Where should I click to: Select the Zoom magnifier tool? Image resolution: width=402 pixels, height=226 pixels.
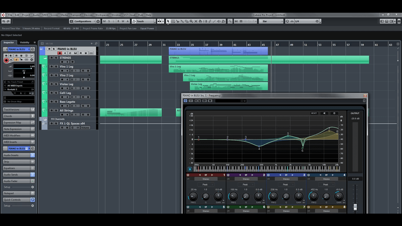(x=191, y=21)
